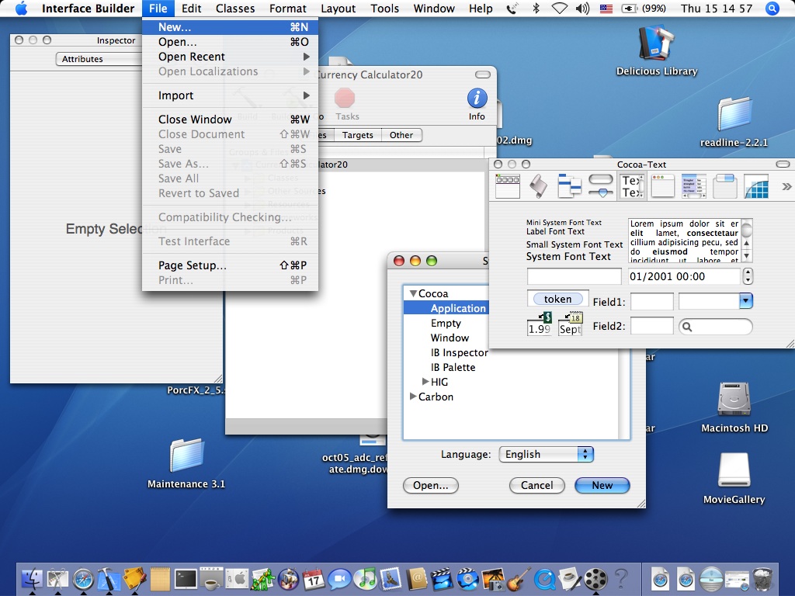Screen dimensions: 795x596
Task: Select the Maintenance 3.1 folder
Action: point(186,455)
